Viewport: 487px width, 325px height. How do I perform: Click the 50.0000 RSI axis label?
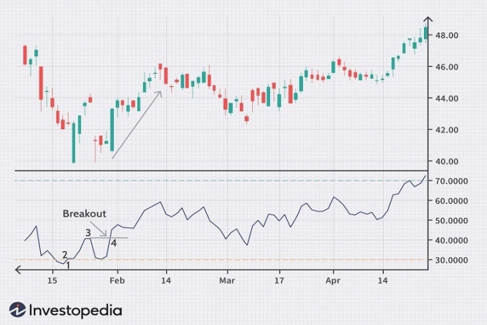451,220
